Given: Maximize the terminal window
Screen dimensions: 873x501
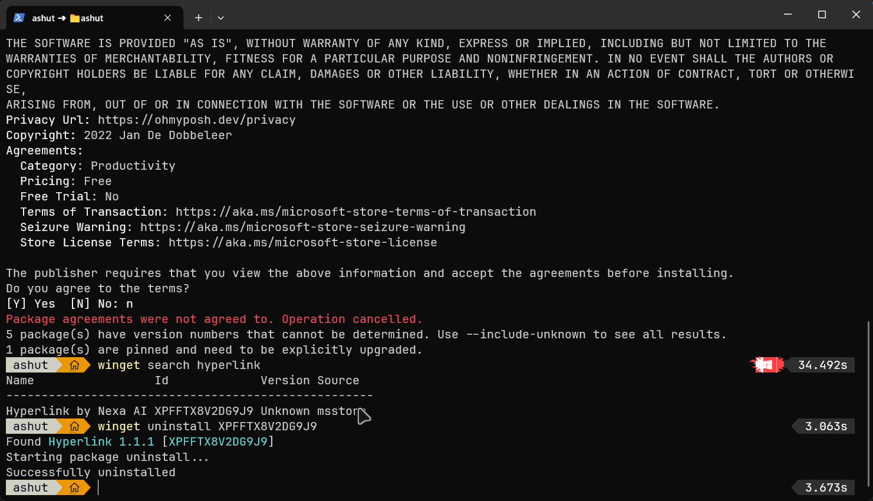Looking at the screenshot, I should pos(822,15).
